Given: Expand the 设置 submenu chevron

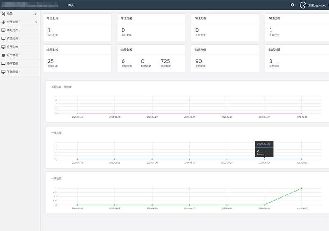Looking at the screenshot, I should (36, 14).
